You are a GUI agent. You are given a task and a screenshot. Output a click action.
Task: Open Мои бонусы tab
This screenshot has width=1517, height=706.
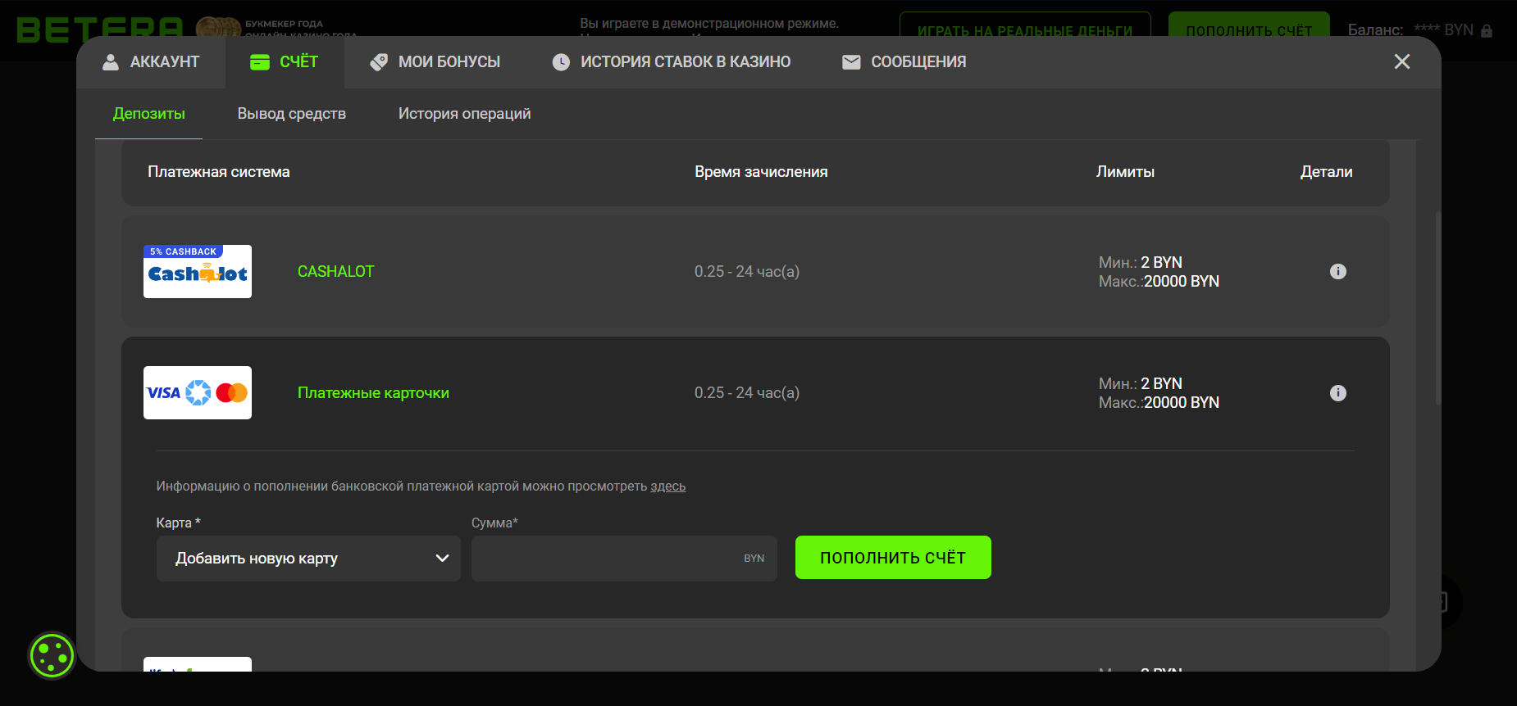coord(435,62)
